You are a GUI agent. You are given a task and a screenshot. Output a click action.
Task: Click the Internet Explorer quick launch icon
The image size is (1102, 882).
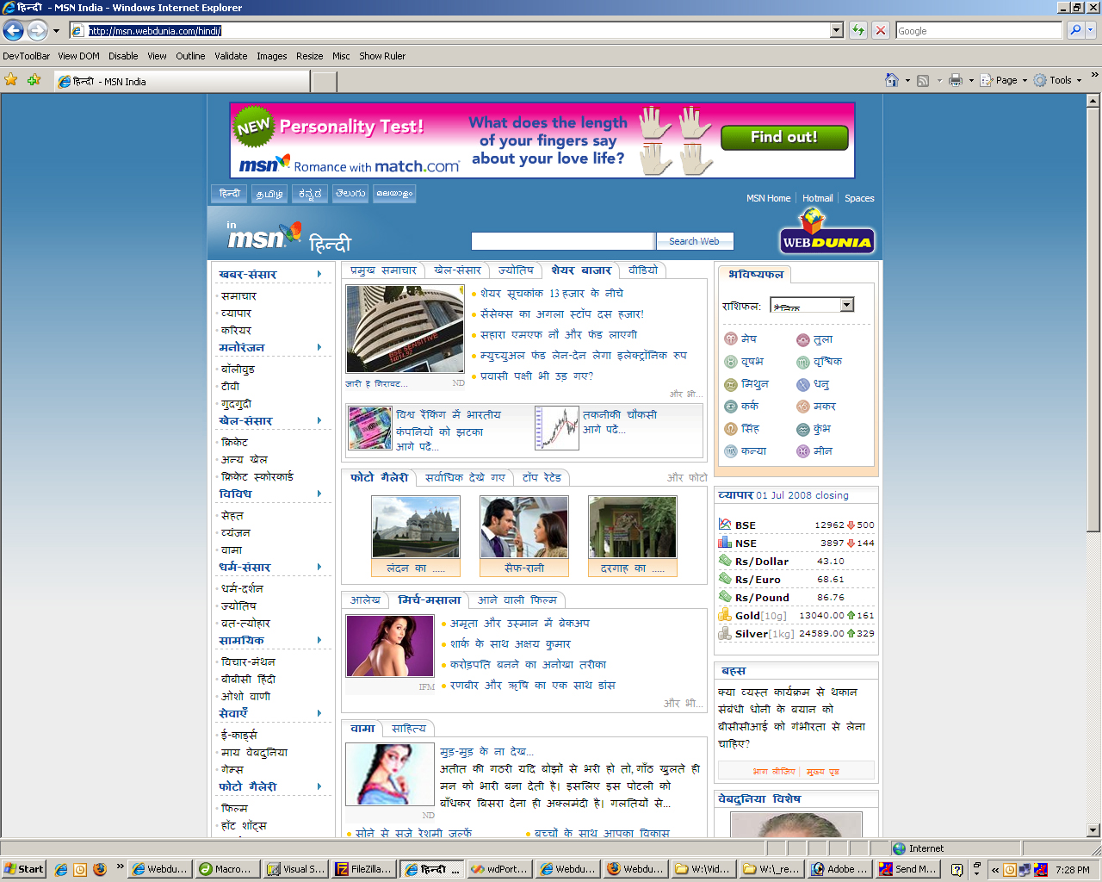[x=61, y=869]
